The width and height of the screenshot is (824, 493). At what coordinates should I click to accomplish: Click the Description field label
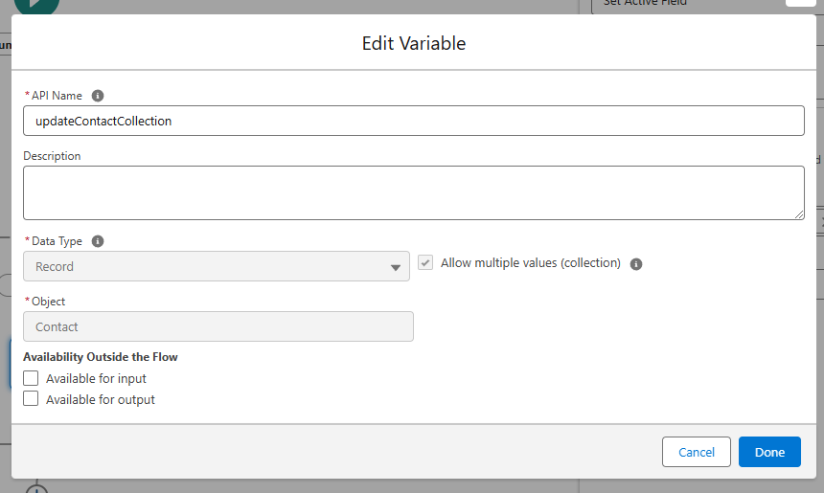pos(52,156)
